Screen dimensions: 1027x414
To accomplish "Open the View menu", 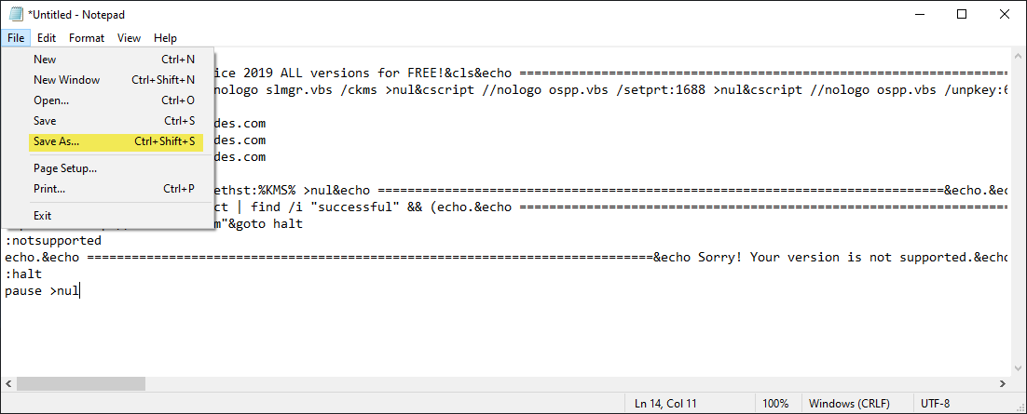I will coord(129,38).
